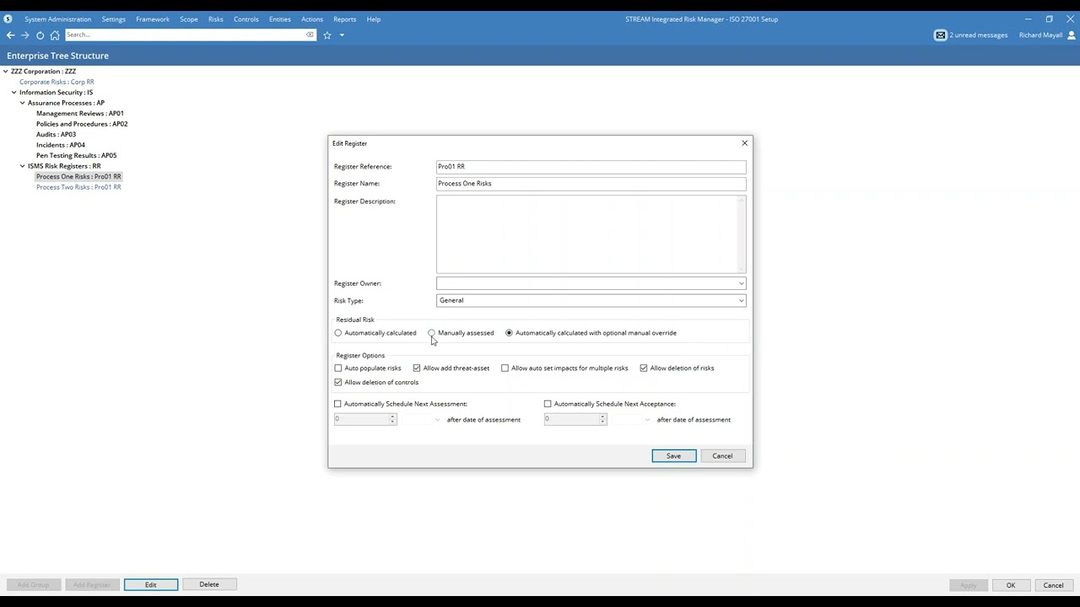Click the favorites star icon
Image resolution: width=1080 pixels, height=607 pixels.
(x=327, y=35)
